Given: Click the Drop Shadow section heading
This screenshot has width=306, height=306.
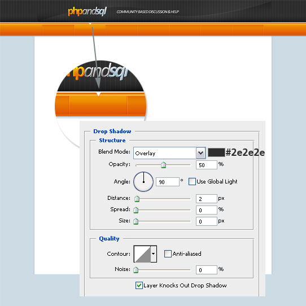Looking at the screenshot, I should click(112, 132).
